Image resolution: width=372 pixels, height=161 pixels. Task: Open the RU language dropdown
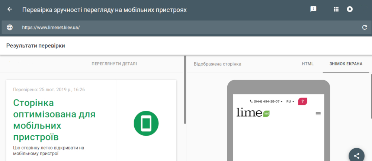290,101
